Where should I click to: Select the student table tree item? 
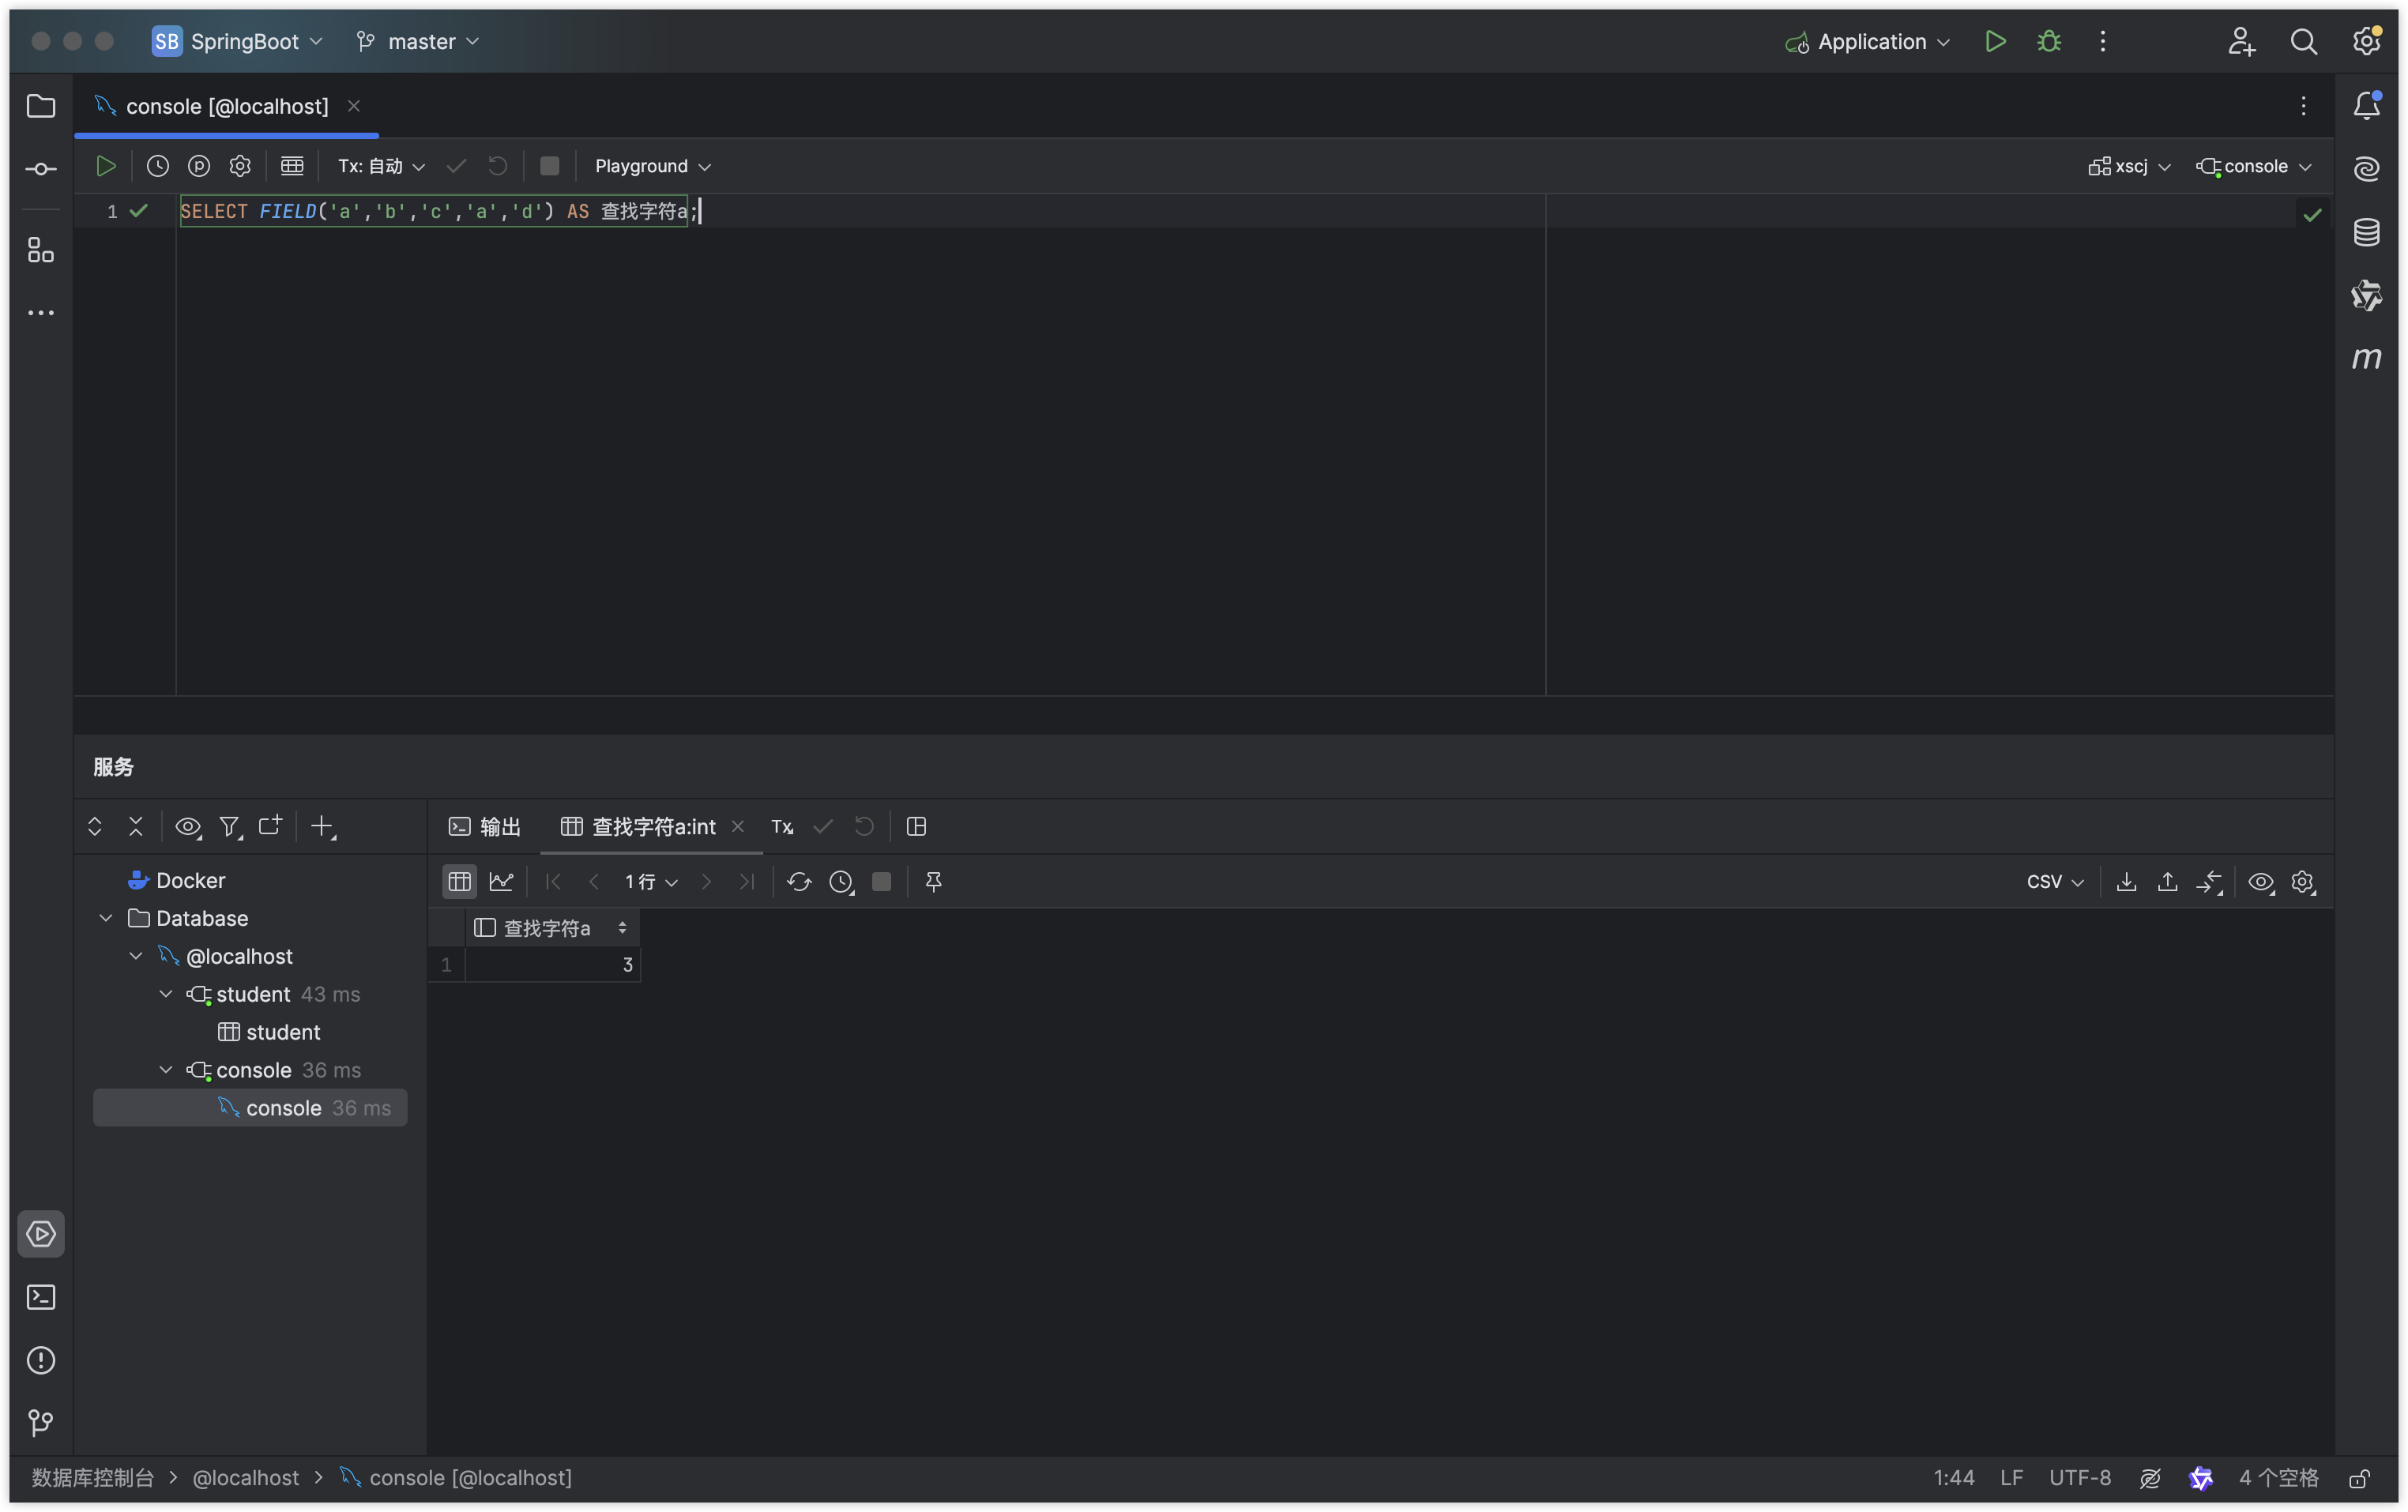[282, 1032]
